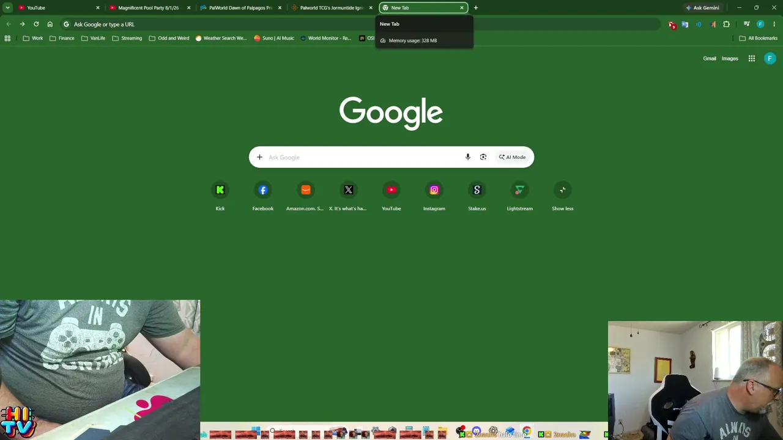The width and height of the screenshot is (783, 440).
Task: Open the Facebook shortcut
Action: pos(263,196)
